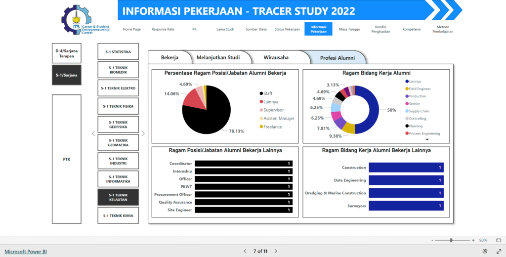
Task: Switch to the Melanjutkan Studi tab
Action: [x=218, y=57]
